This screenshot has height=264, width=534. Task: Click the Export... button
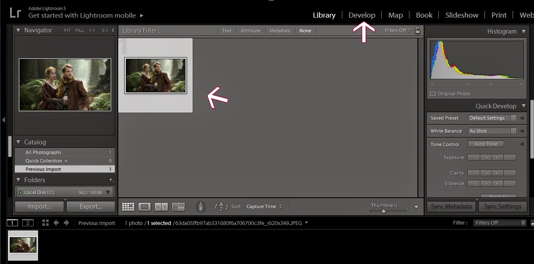coord(91,206)
